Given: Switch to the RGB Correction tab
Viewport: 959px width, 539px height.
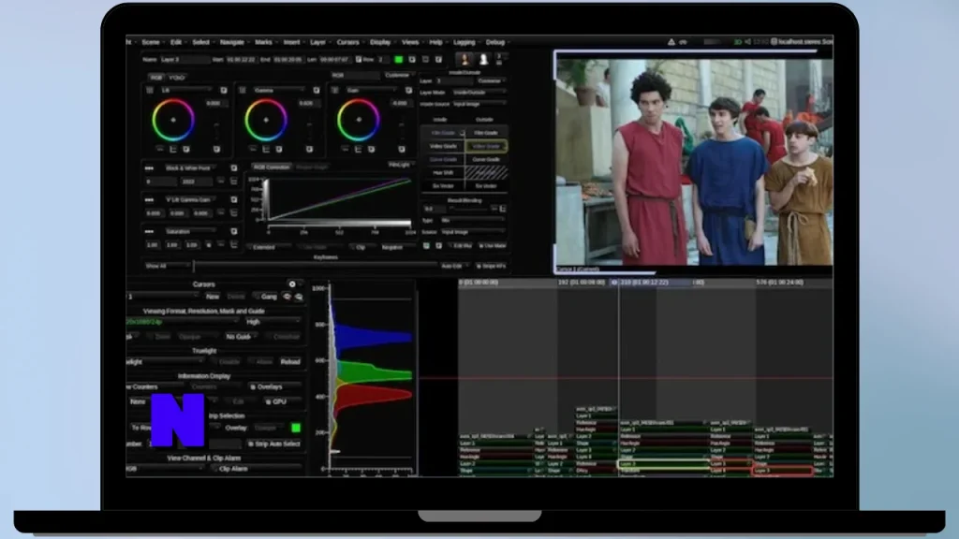Looking at the screenshot, I should pyautogui.click(x=272, y=167).
